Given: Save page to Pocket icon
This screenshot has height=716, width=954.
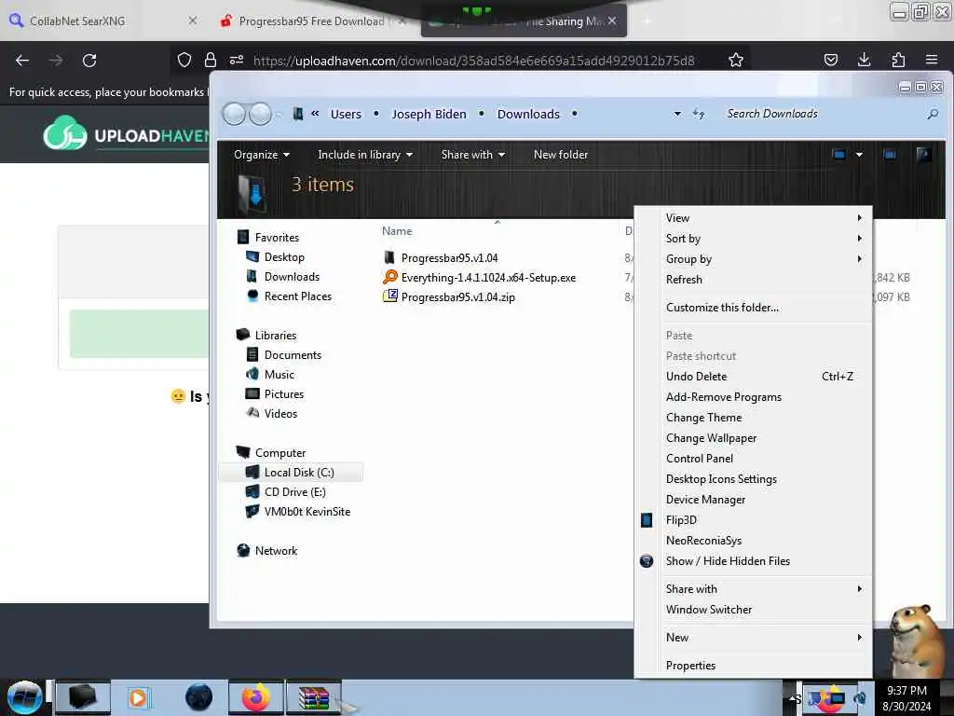Looking at the screenshot, I should [x=830, y=60].
